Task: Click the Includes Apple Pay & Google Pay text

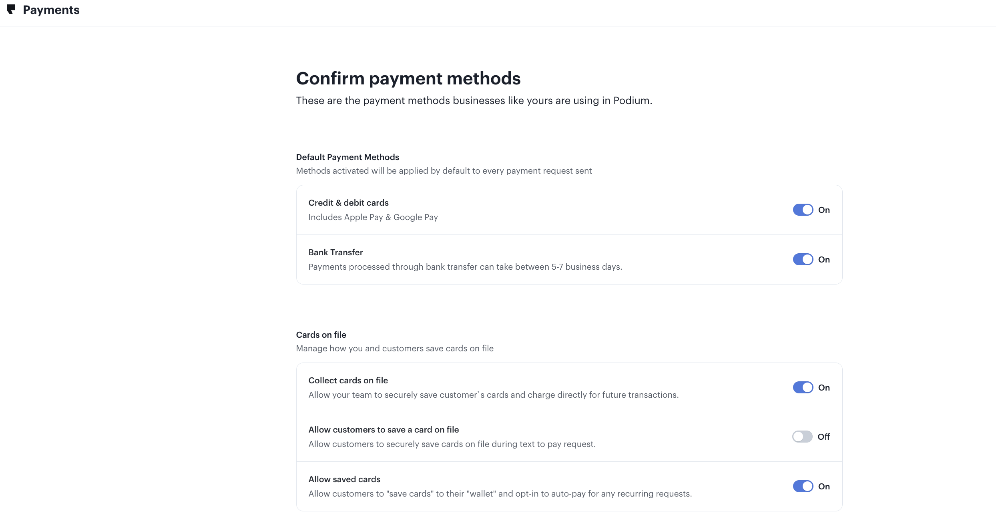Action: tap(373, 217)
